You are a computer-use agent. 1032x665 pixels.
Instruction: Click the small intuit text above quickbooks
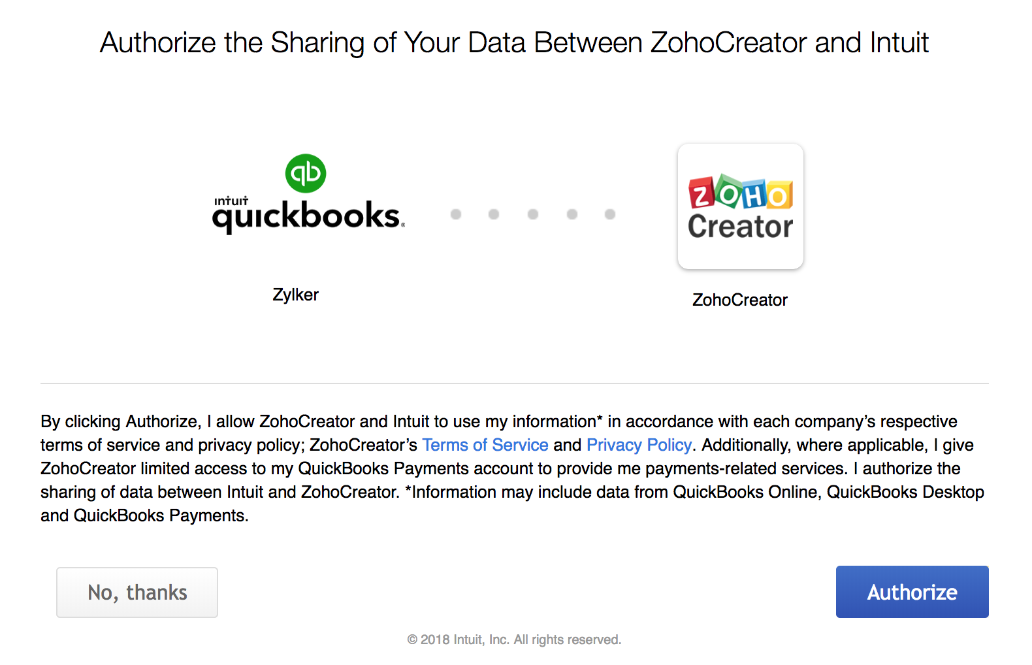[x=231, y=201]
